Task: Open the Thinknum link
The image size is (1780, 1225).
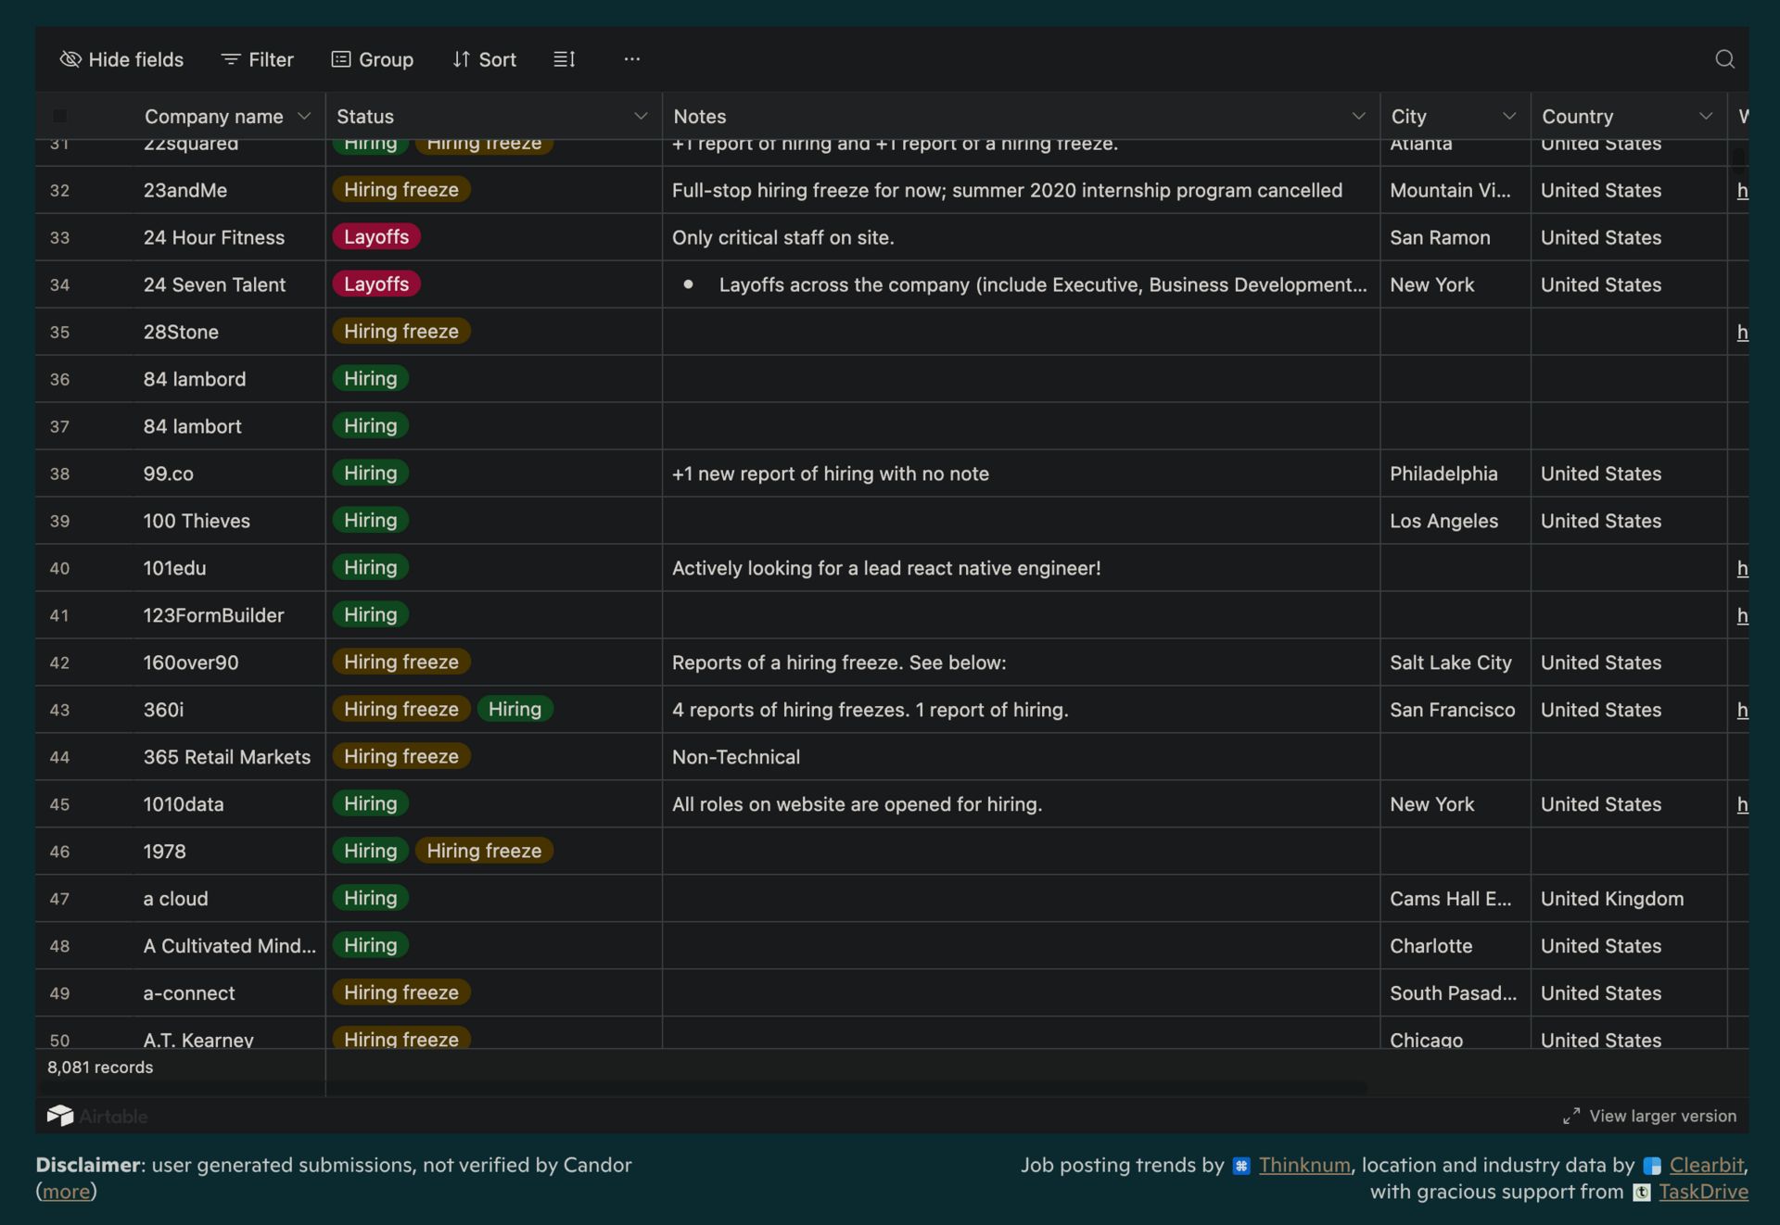Action: click(1304, 1165)
